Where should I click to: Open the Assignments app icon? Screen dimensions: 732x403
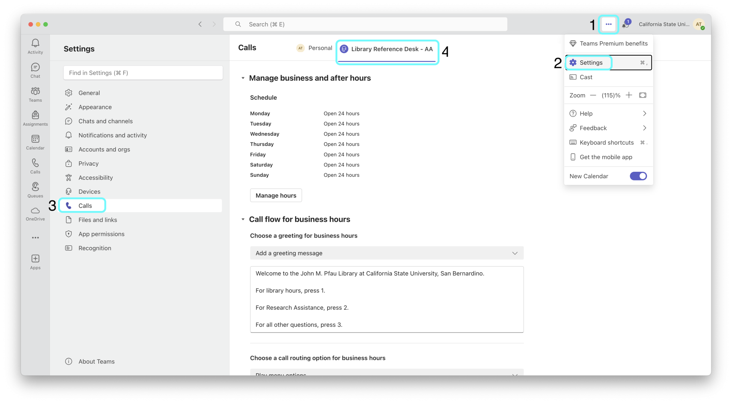coord(35,118)
